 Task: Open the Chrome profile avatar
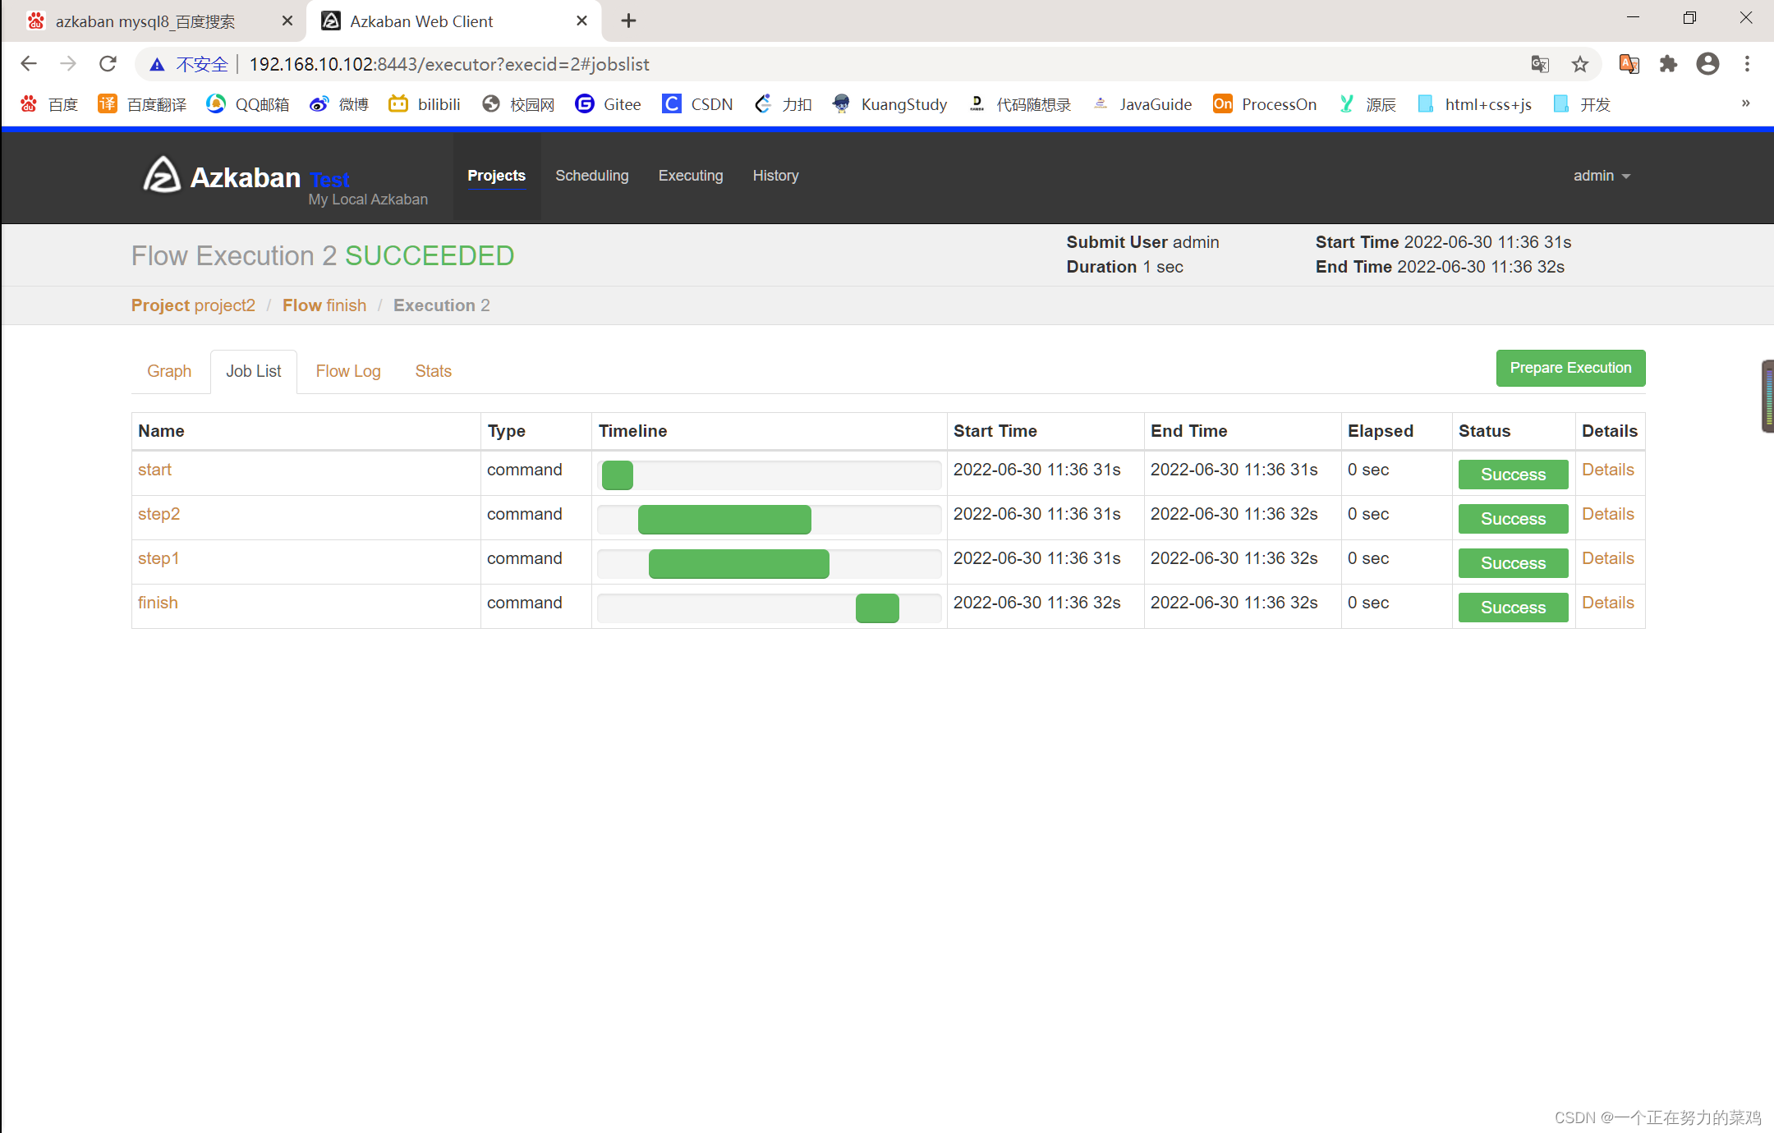tap(1707, 64)
